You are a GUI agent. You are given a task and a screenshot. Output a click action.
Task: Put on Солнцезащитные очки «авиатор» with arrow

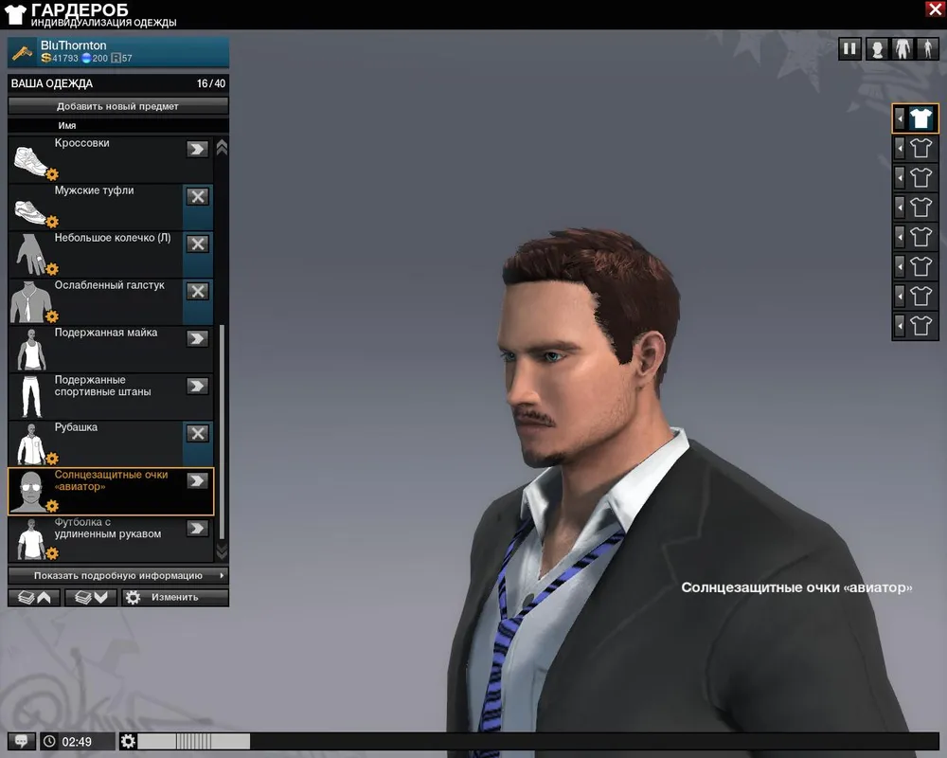[x=198, y=480]
